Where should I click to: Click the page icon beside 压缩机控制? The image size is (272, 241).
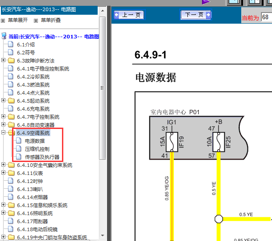[19, 149]
